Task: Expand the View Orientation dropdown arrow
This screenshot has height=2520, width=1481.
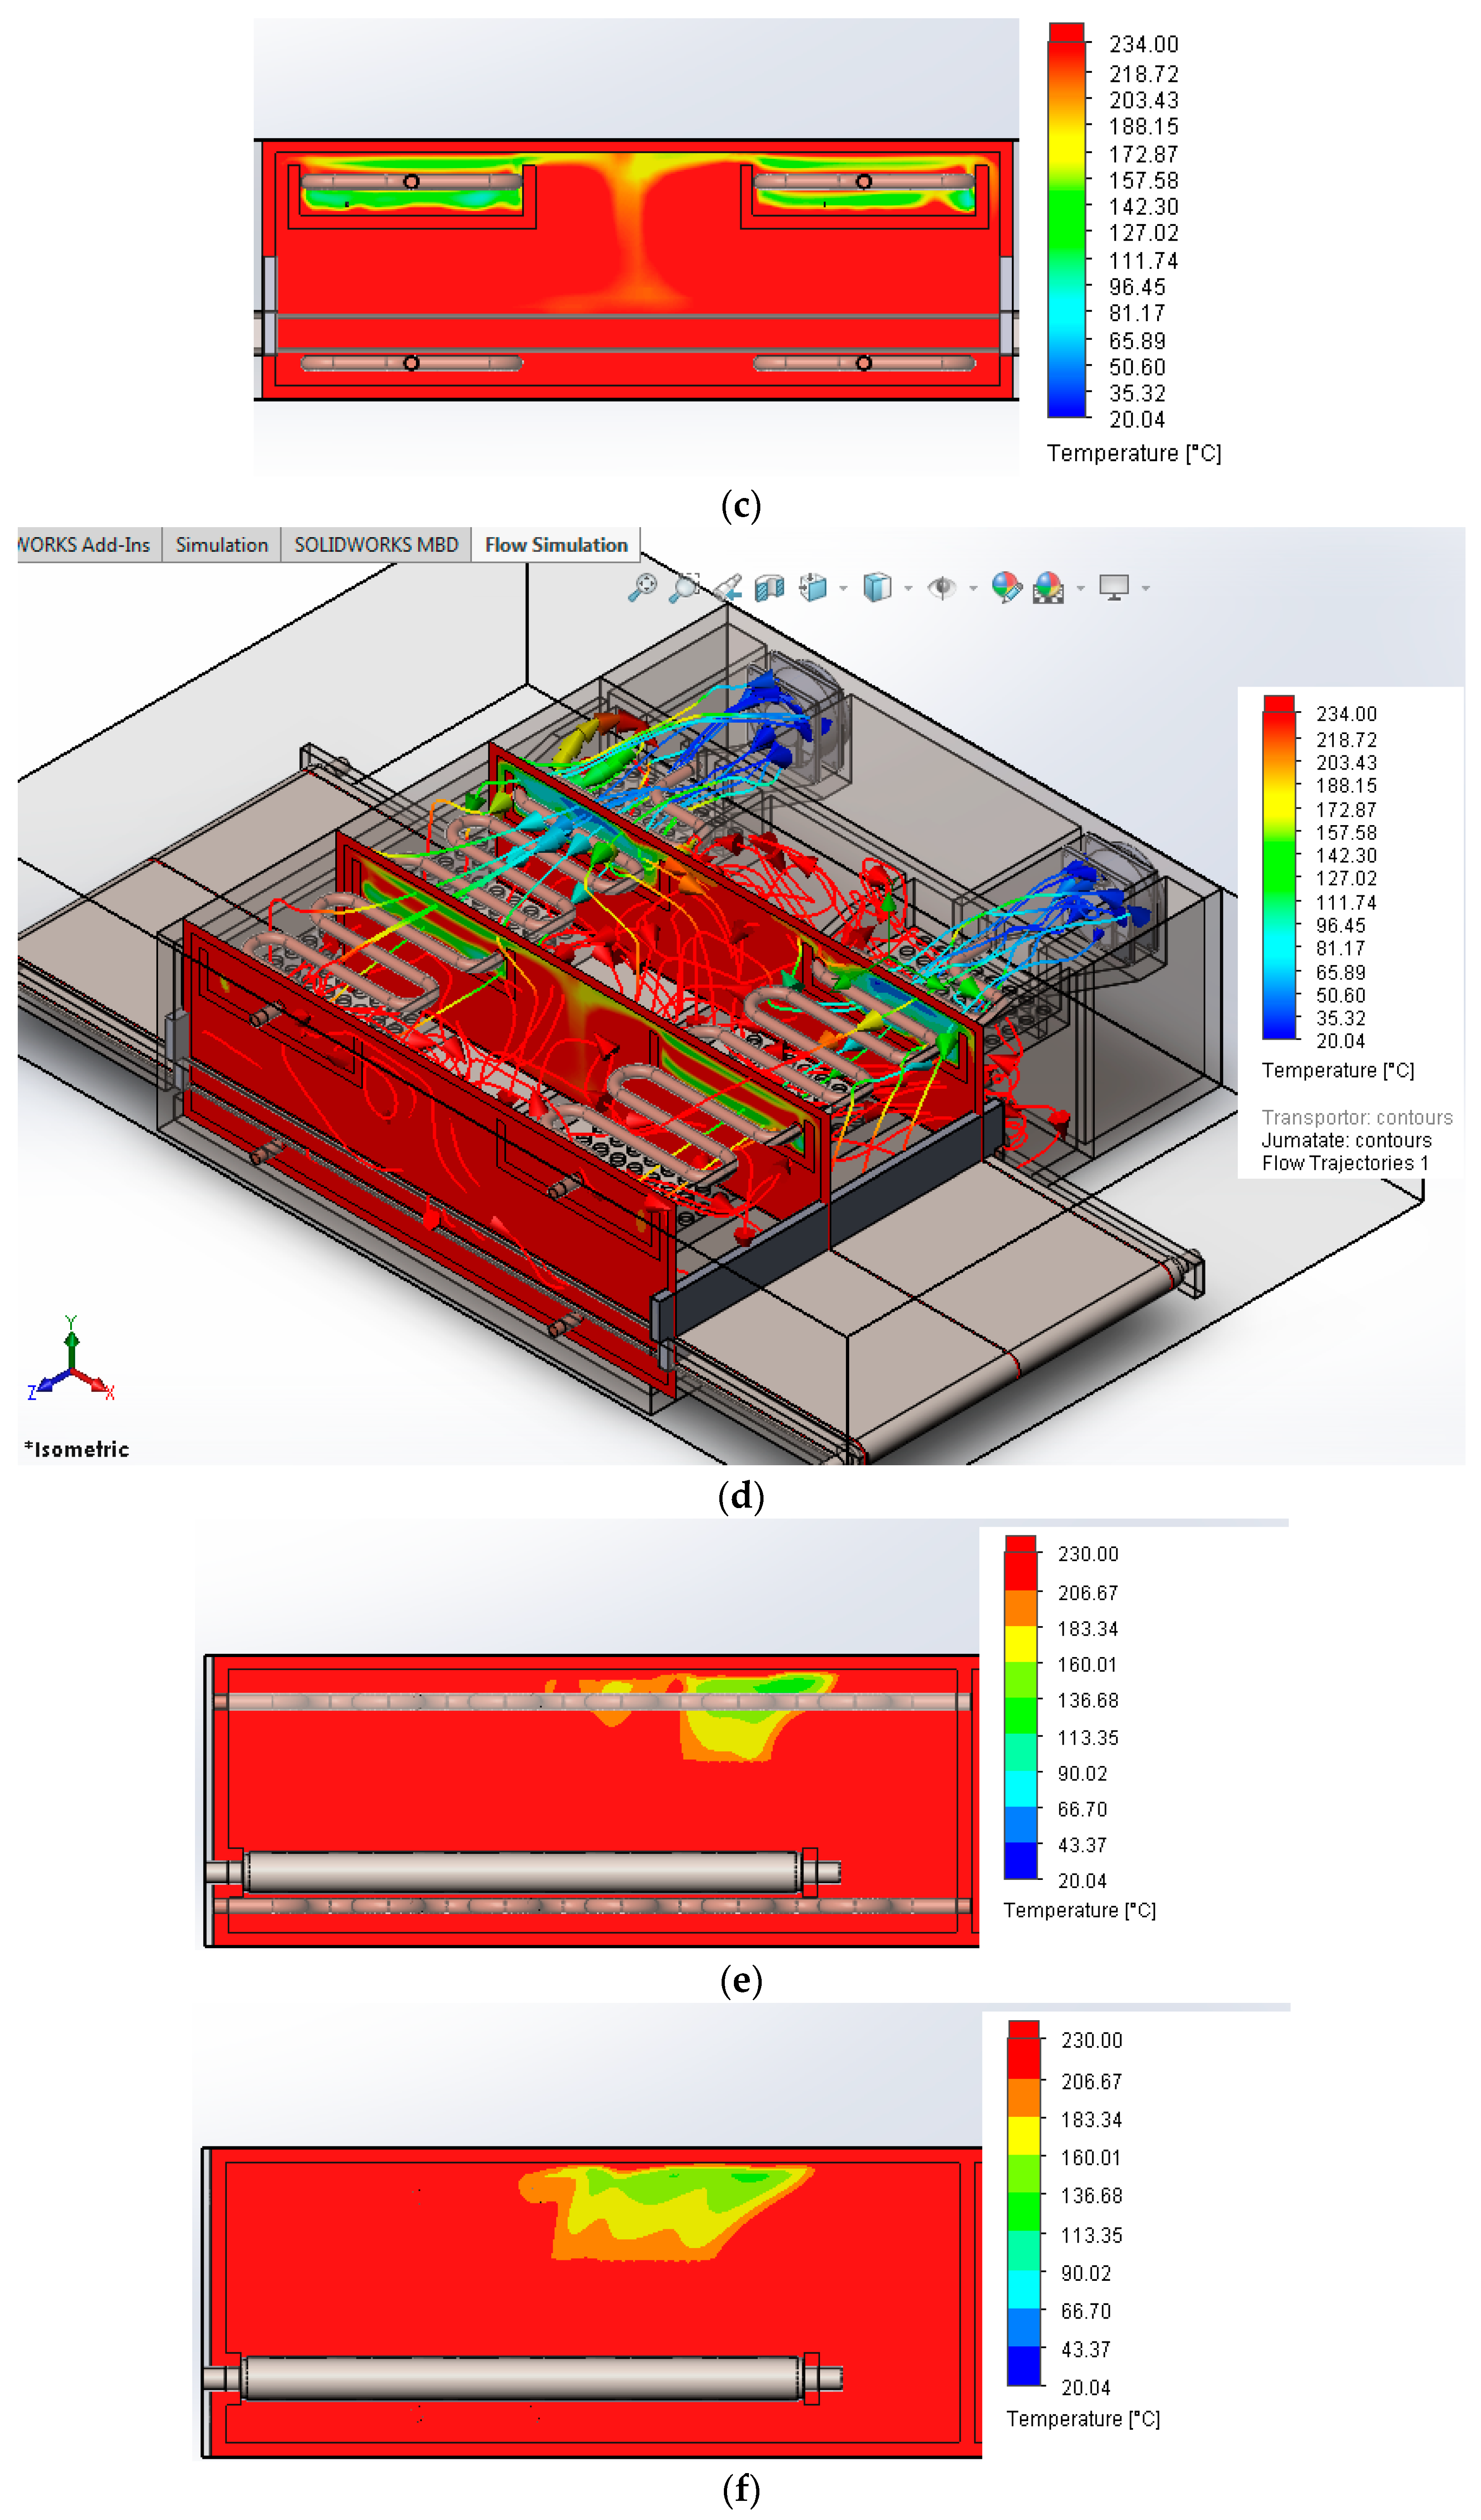Action: click(x=843, y=588)
